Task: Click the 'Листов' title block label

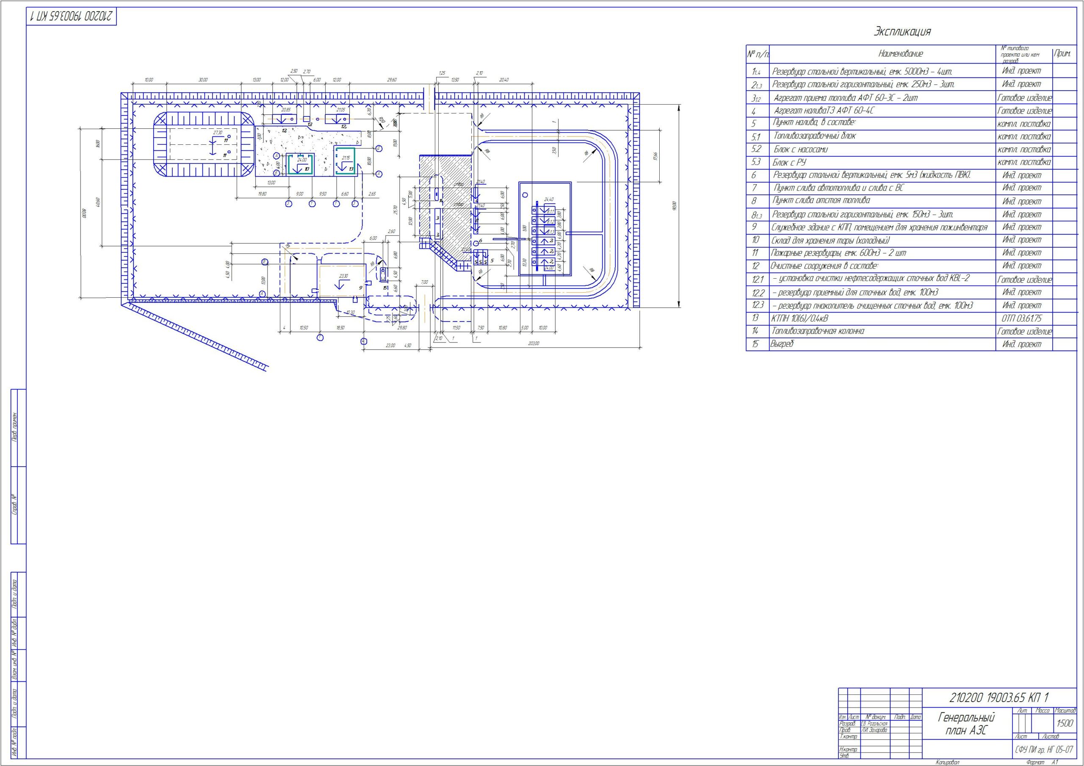Action: (1051, 736)
